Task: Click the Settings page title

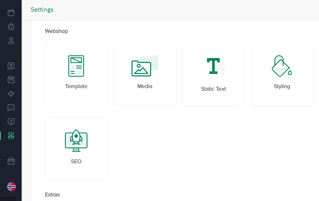Action: pos(42,10)
